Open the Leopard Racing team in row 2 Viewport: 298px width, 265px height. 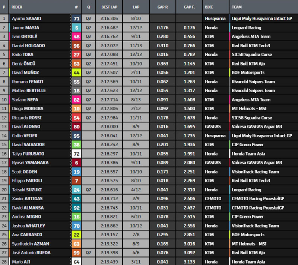(246, 28)
